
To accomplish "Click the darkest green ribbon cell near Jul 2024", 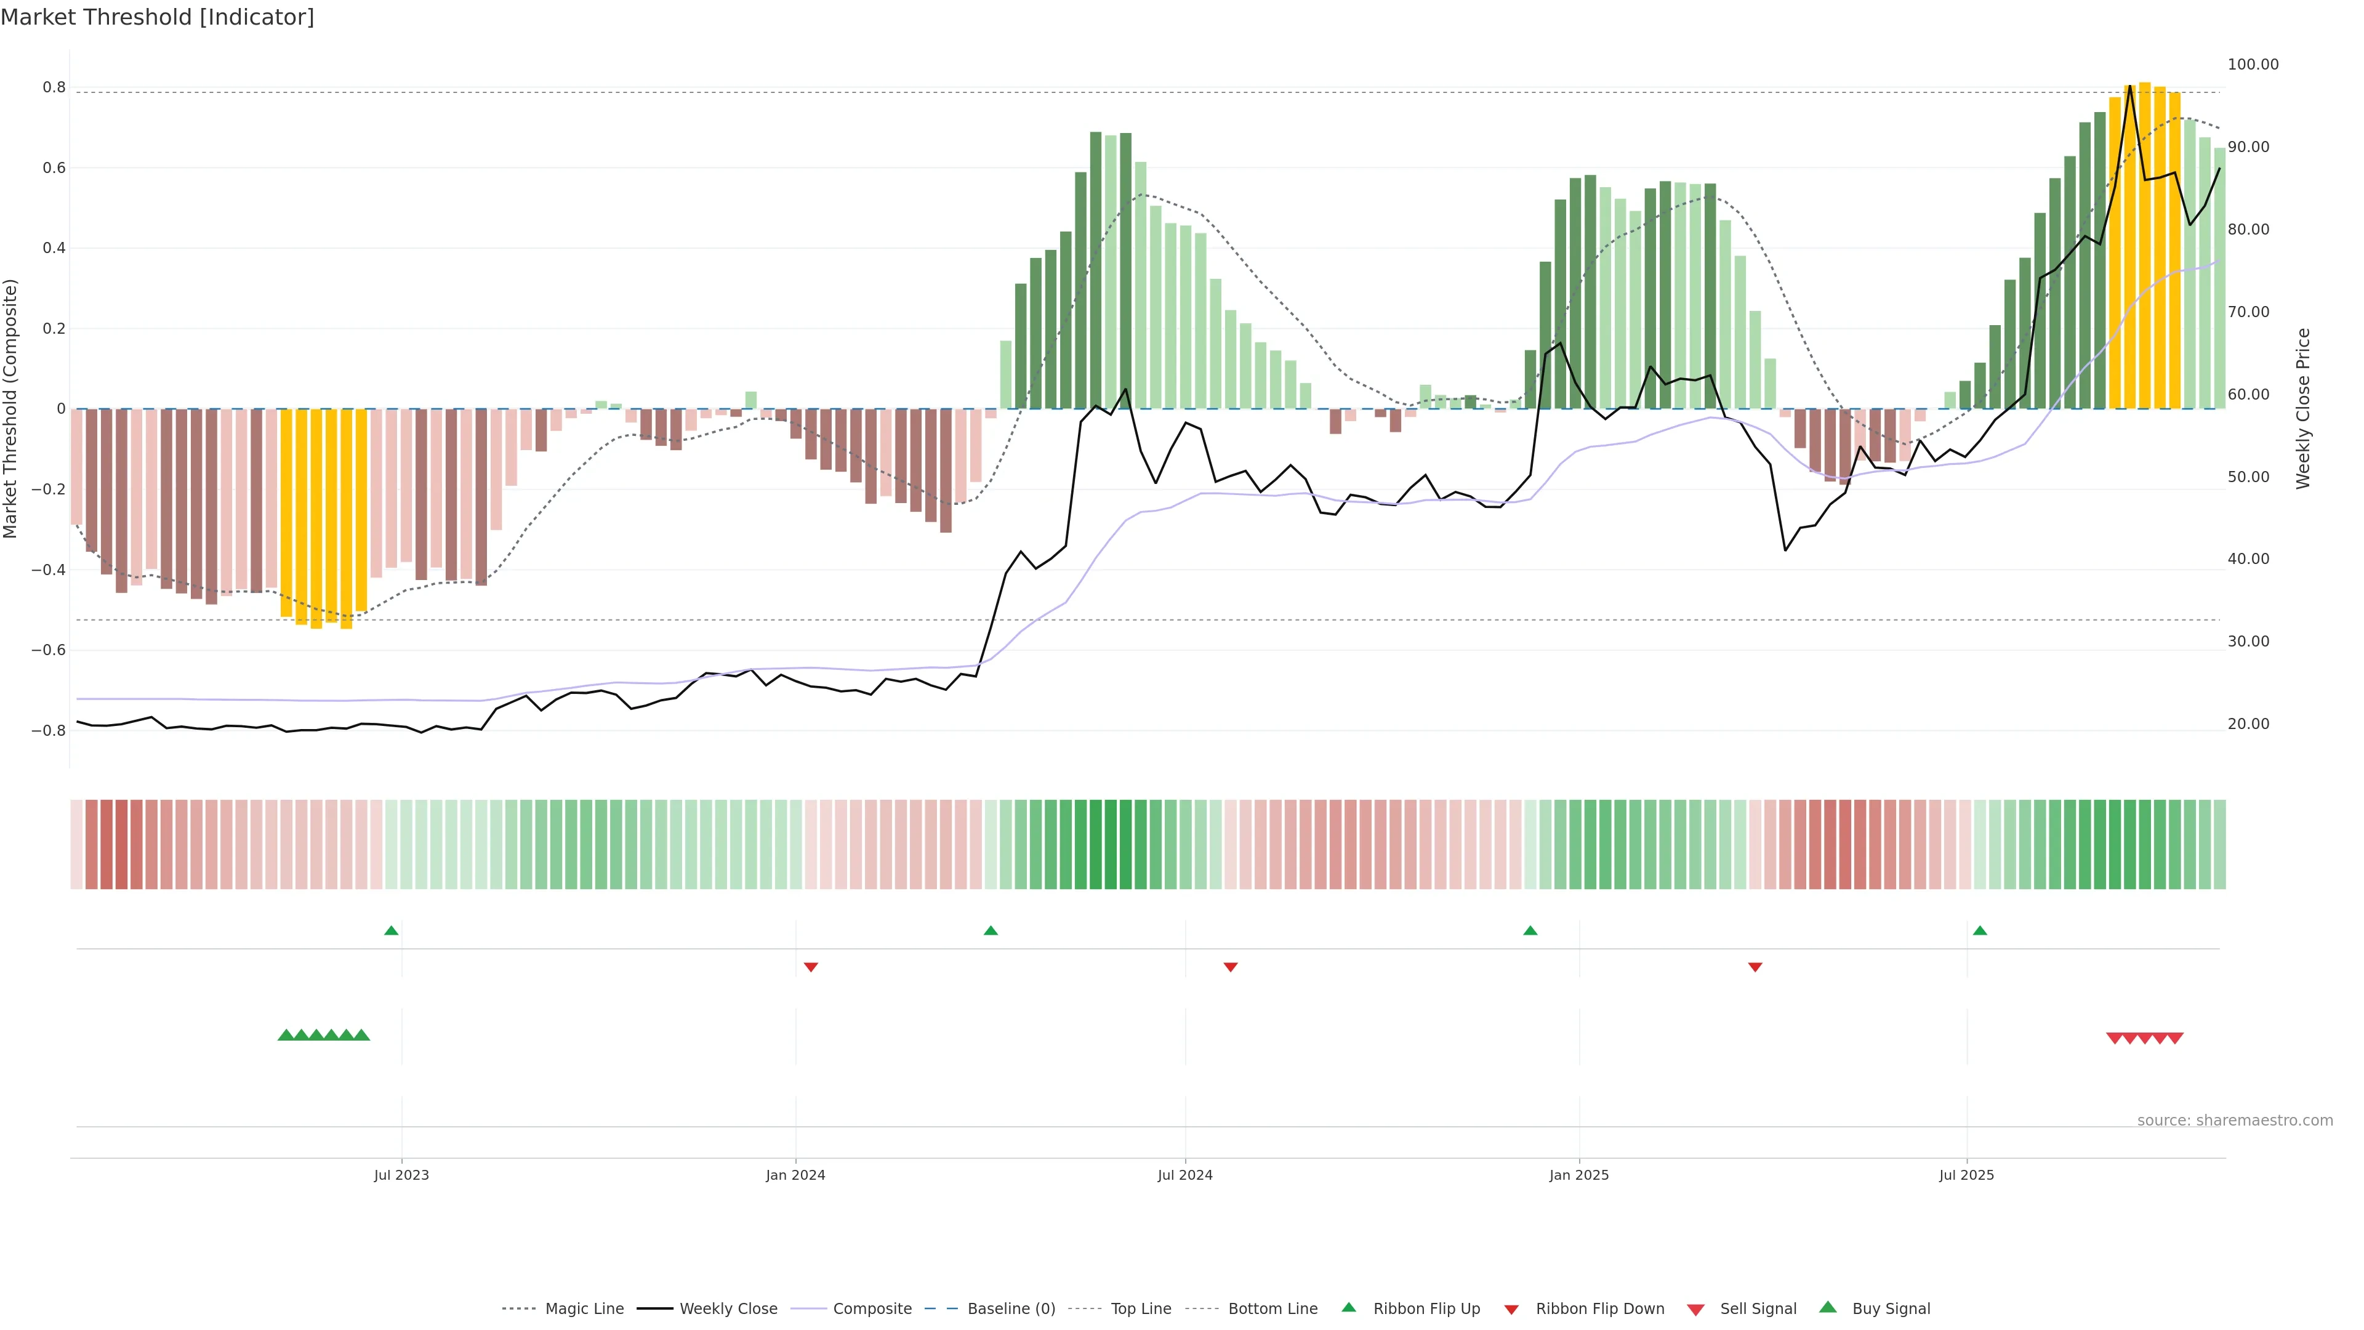I will click(1111, 844).
